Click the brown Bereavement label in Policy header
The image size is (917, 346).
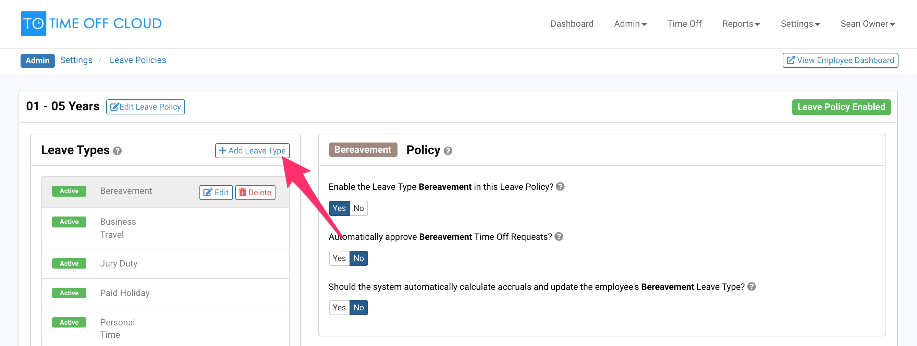coord(363,150)
